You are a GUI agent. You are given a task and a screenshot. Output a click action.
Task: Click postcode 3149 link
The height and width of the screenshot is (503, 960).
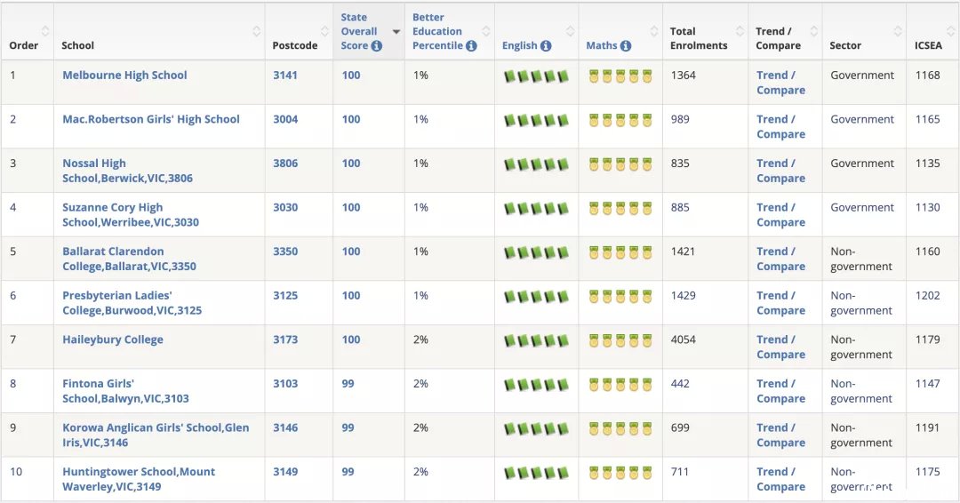click(x=285, y=472)
